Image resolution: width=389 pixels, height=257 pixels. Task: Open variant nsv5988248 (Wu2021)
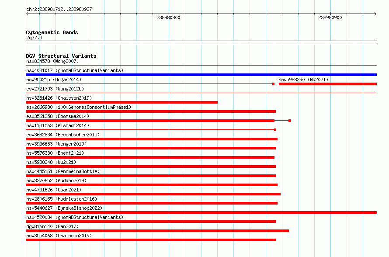[51, 162]
